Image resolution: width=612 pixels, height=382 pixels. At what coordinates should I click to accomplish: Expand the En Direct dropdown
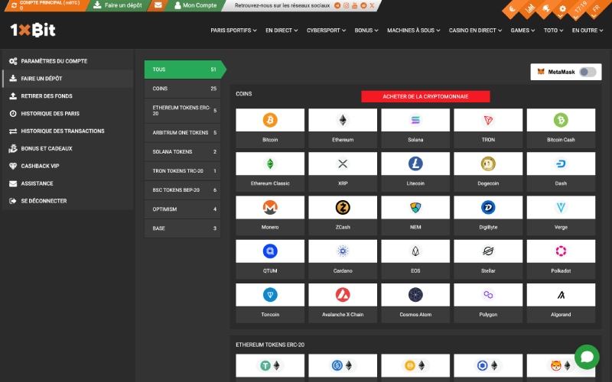coord(282,30)
